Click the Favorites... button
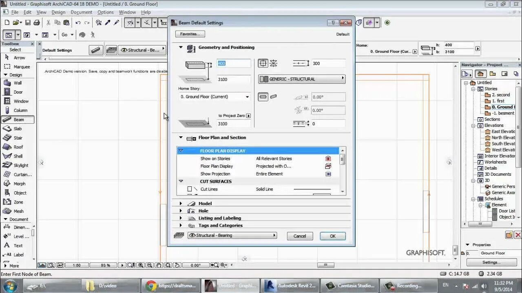This screenshot has width=522, height=293. (x=190, y=34)
